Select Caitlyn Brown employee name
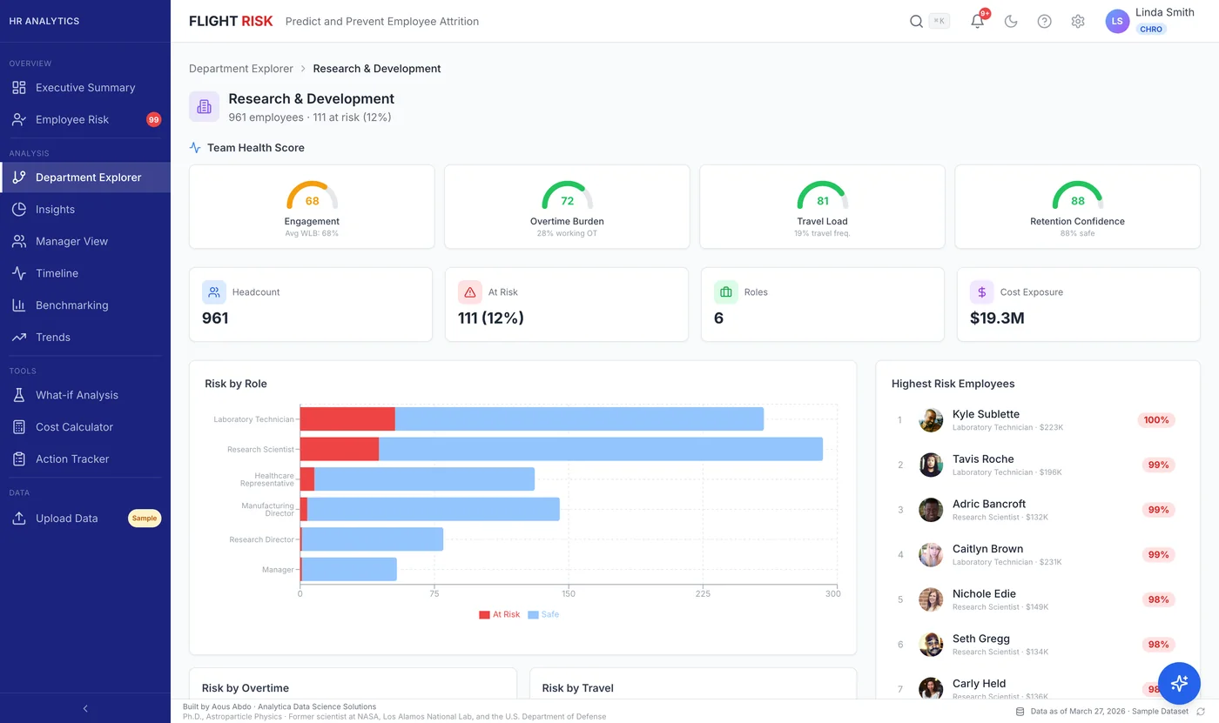Screen dimensions: 1219x723 point(987,549)
